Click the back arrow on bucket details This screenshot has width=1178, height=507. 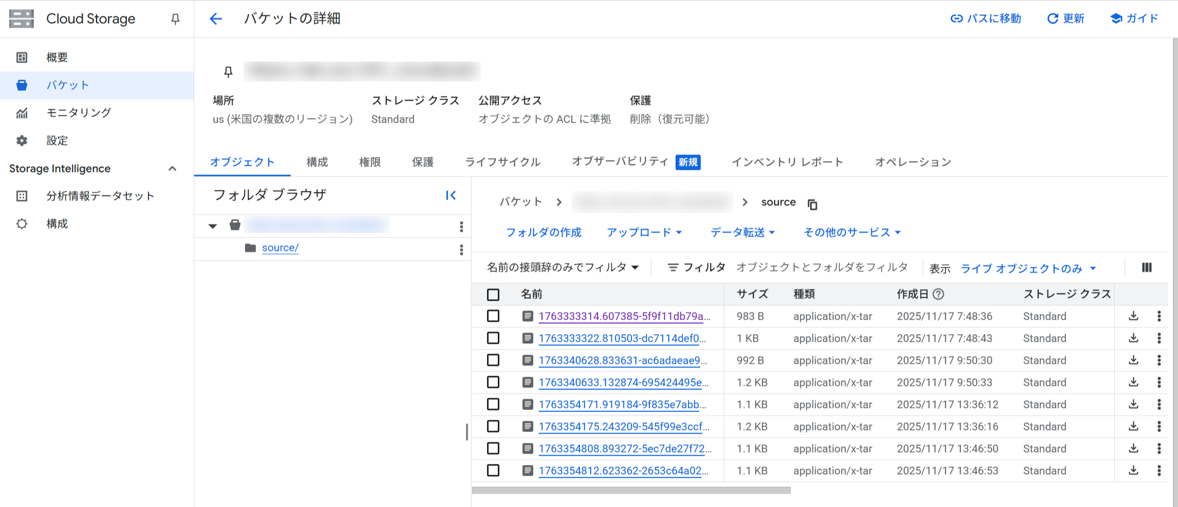point(216,18)
